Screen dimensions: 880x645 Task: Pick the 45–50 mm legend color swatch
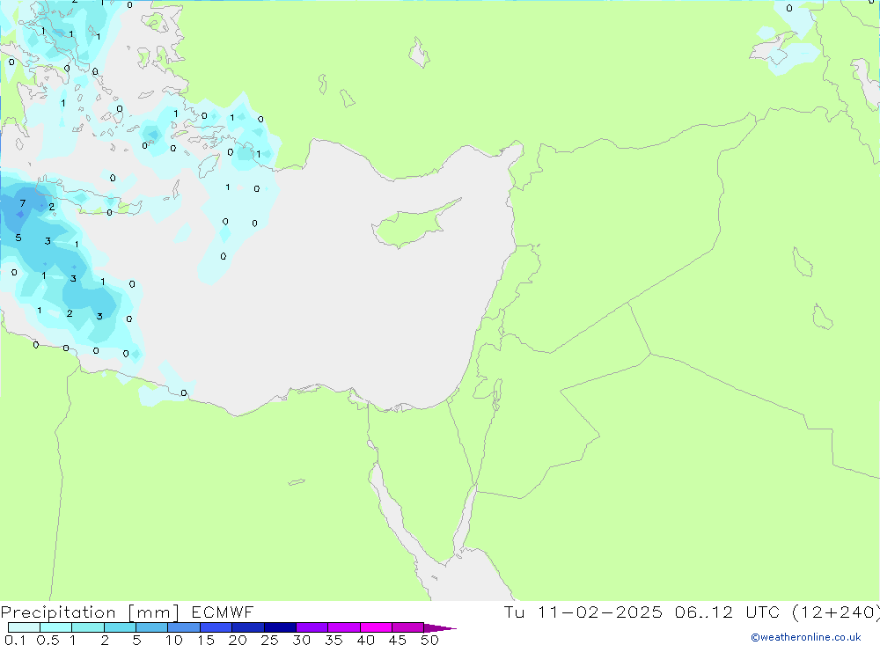407,627
